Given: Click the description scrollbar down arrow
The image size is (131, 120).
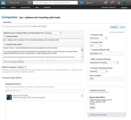Looking at the screenshot, I should pos(82,57).
